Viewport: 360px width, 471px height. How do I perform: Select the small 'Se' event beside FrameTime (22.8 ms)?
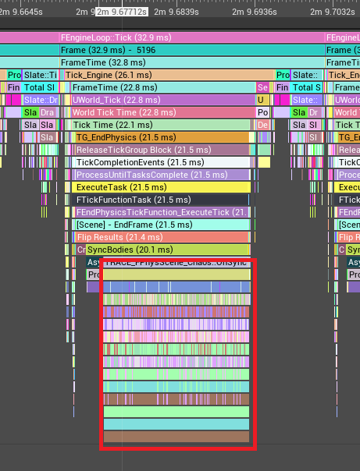(263, 87)
